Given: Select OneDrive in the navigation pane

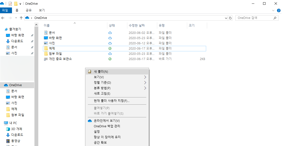Looking at the screenshot, I should pyautogui.click(x=17, y=85).
